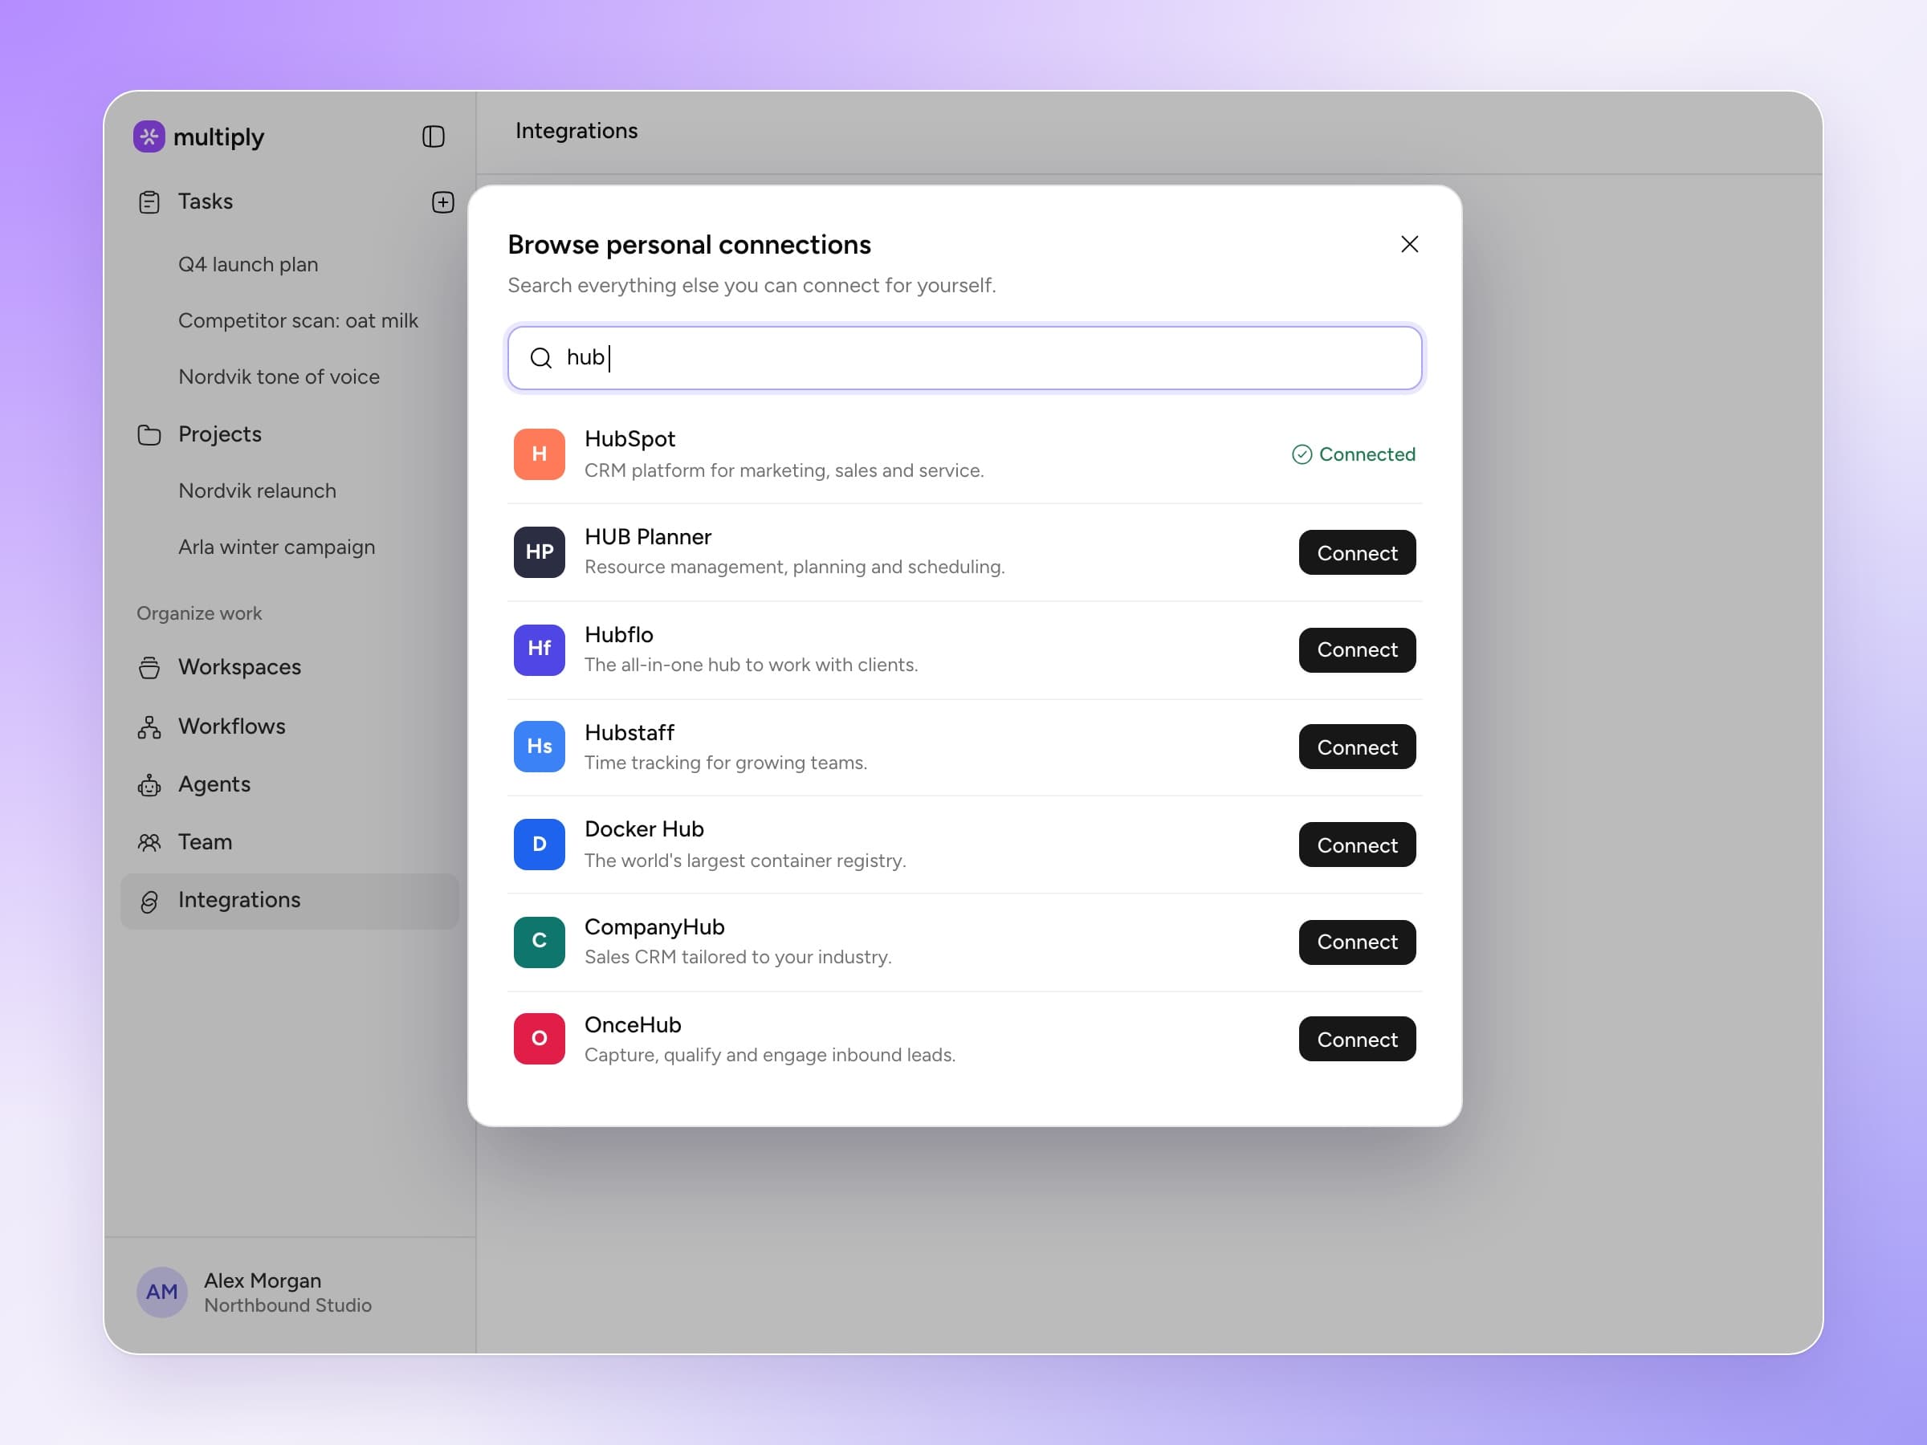Click the Agents robot icon
Viewport: 1927px width, 1445px height.
coord(149,785)
